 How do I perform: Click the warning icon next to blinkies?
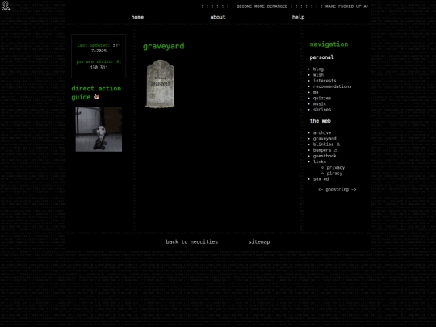338,145
